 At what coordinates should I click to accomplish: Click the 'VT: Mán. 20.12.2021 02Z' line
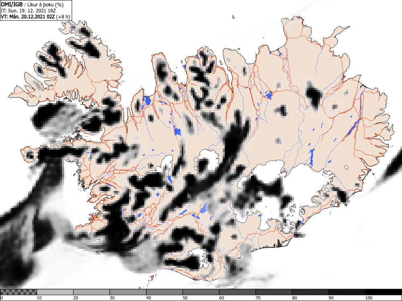[28, 16]
